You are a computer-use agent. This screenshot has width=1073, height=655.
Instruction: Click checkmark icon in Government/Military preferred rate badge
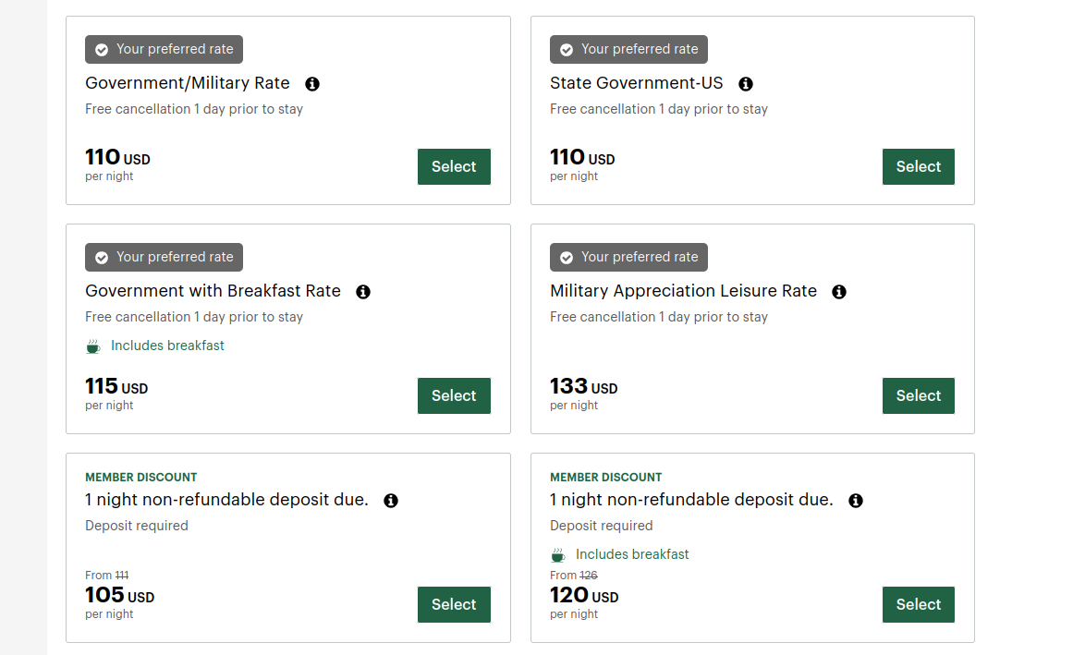(102, 50)
